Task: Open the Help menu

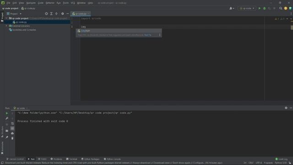Action: (x=90, y=3)
